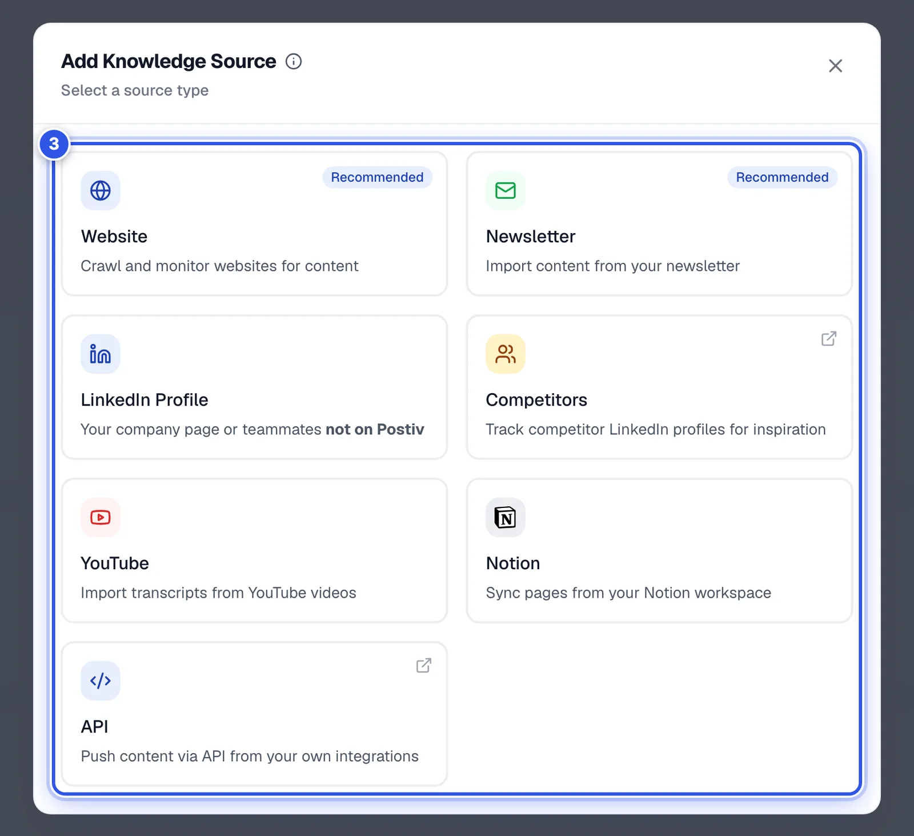Click the "Add Knowledge Source" heading

[x=169, y=62]
